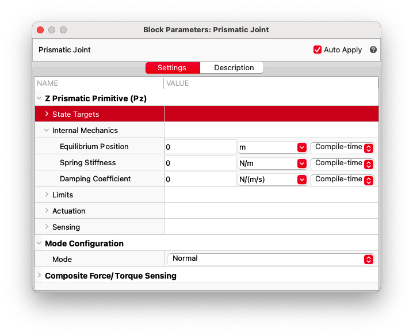
Task: Open Compile-time selector for Spring Stiffness
Action: tap(342, 163)
